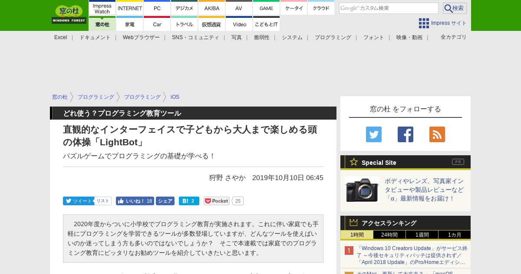
Task: Open the 映像・動画 category
Action: (x=409, y=37)
